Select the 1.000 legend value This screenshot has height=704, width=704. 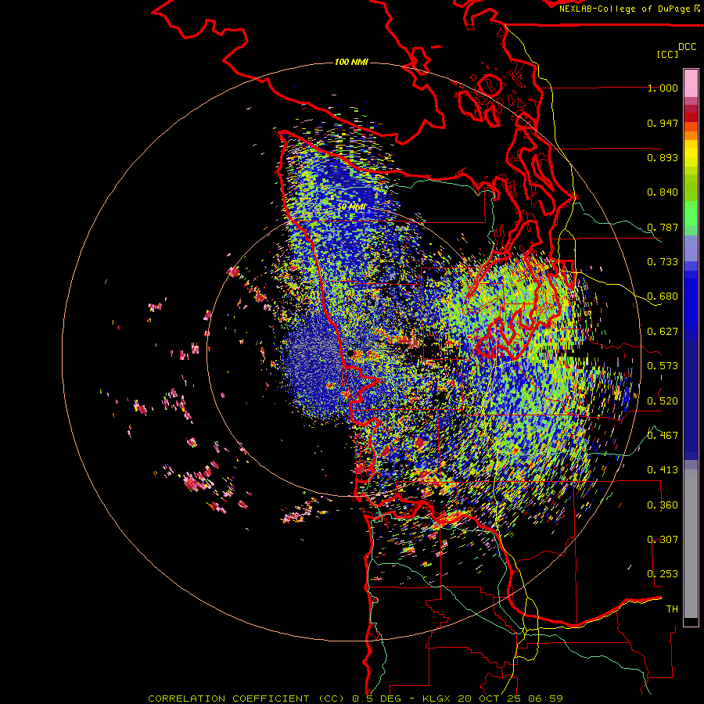click(x=663, y=88)
